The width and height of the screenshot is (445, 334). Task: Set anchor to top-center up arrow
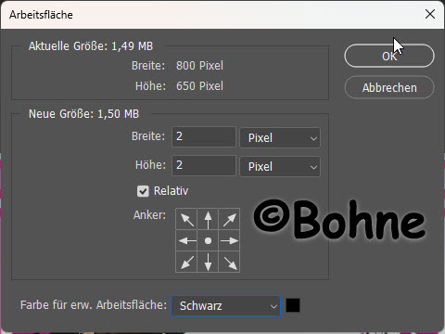tap(208, 219)
